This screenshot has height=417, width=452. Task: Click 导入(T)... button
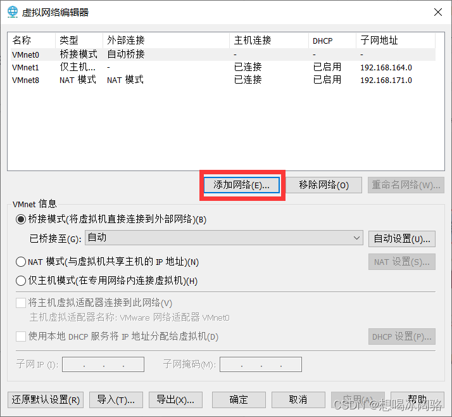(116, 400)
